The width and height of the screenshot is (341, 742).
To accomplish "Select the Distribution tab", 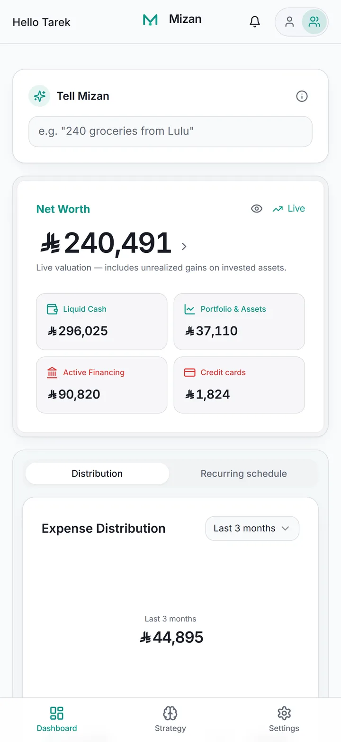I will coord(97,473).
